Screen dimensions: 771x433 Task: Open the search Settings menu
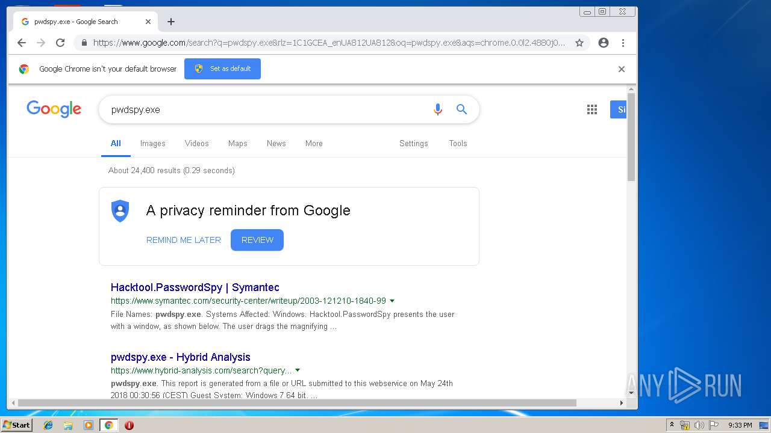pos(413,144)
